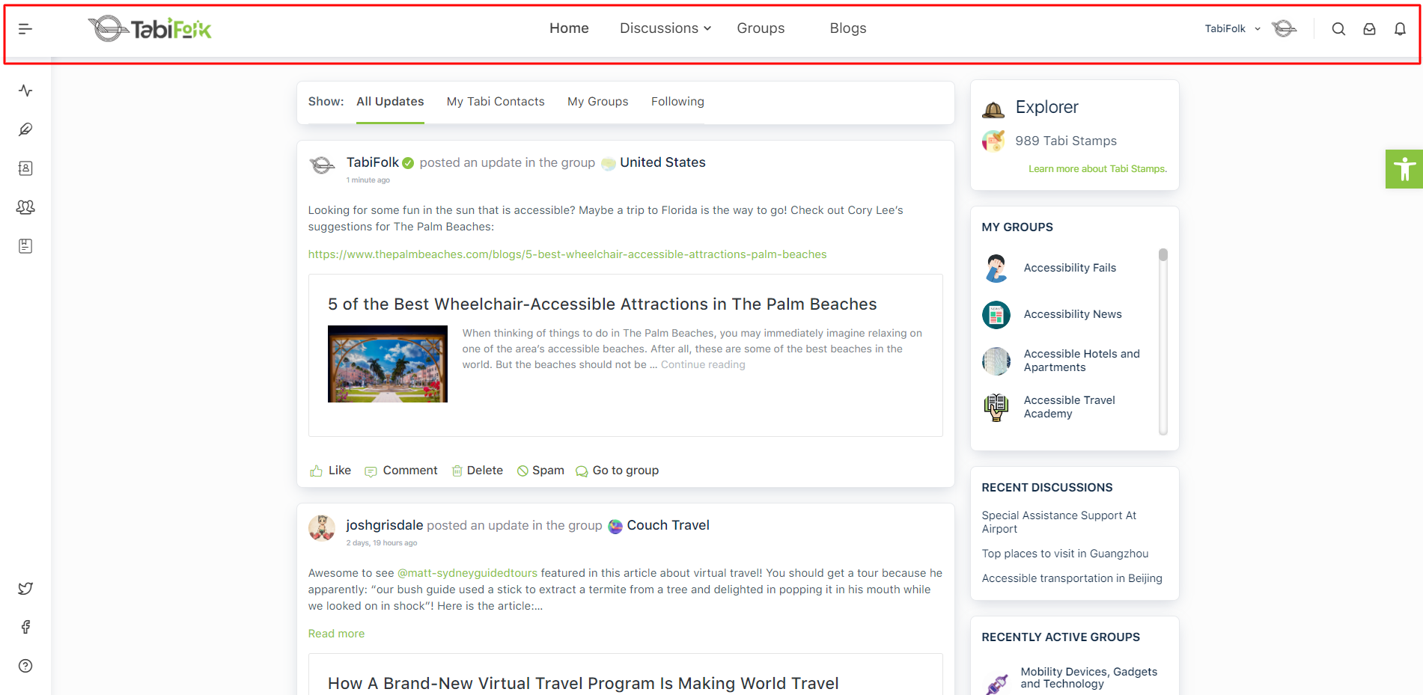This screenshot has width=1423, height=695.
Task: Click the Palm Beaches article thumbnail
Action: tap(387, 364)
